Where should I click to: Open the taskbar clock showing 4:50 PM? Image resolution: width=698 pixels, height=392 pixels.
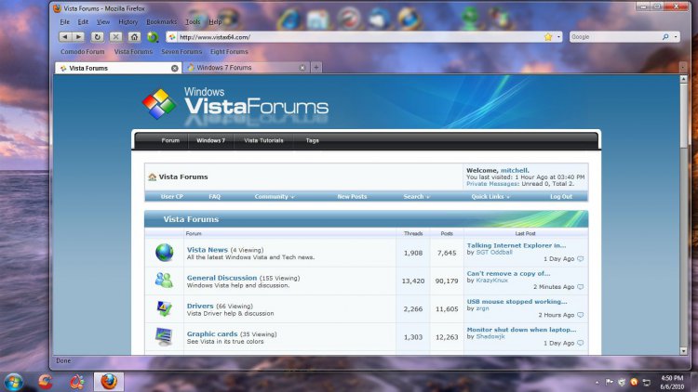point(672,382)
